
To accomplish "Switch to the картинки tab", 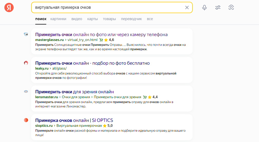I will (x=58, y=19).
